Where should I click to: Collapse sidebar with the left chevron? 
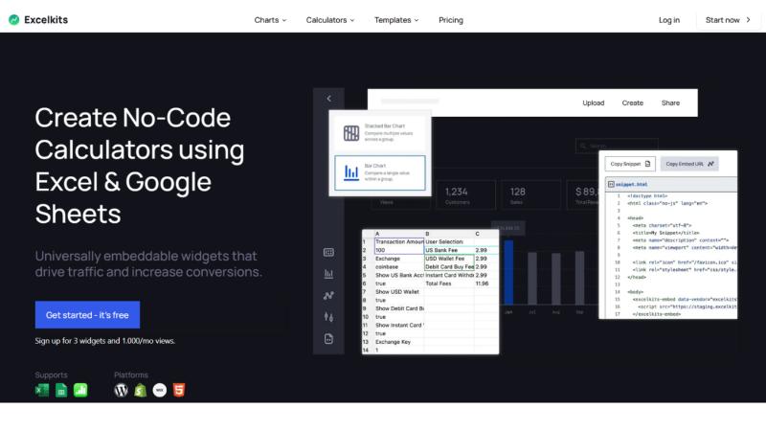click(328, 99)
